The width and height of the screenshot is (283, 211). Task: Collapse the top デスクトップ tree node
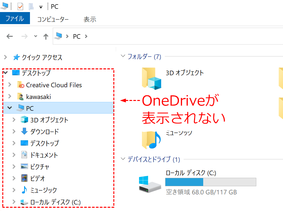coord(6,73)
